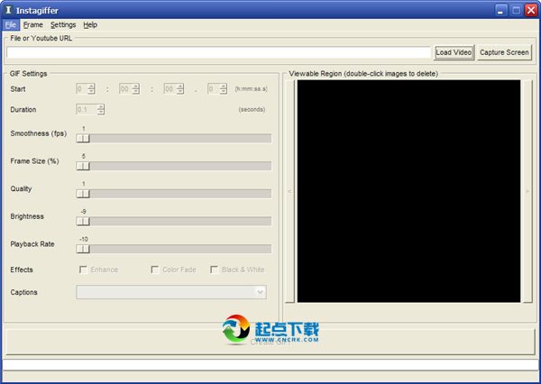Open the Help menu
The image size is (541, 384).
pos(90,25)
